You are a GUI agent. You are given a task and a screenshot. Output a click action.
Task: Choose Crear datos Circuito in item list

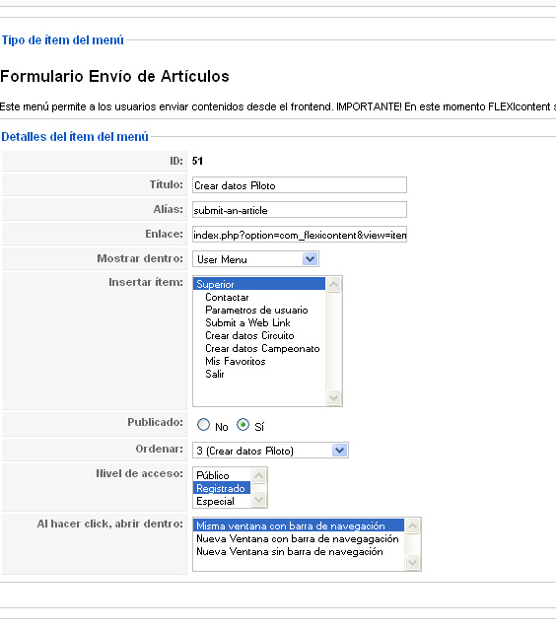pos(249,335)
